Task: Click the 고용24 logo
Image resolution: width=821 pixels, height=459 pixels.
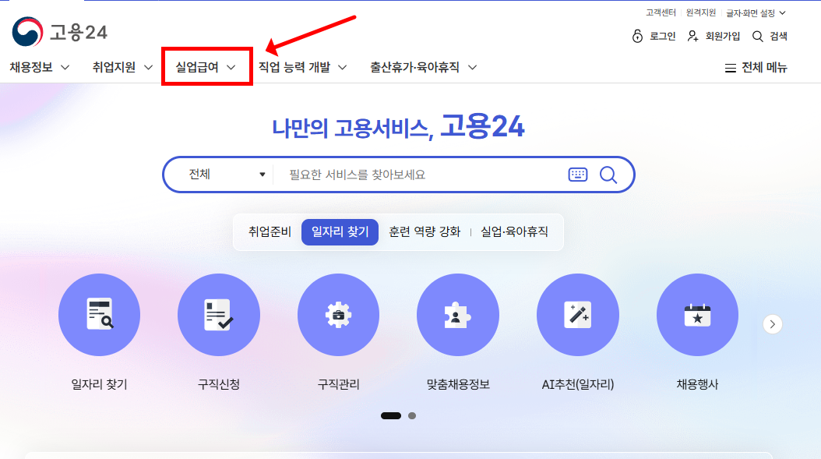Action: tap(60, 32)
